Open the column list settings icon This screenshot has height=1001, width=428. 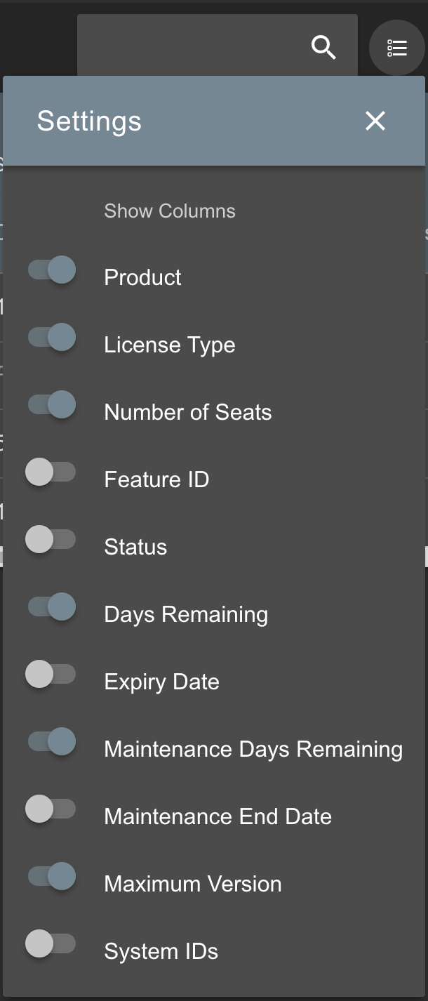pyautogui.click(x=397, y=48)
